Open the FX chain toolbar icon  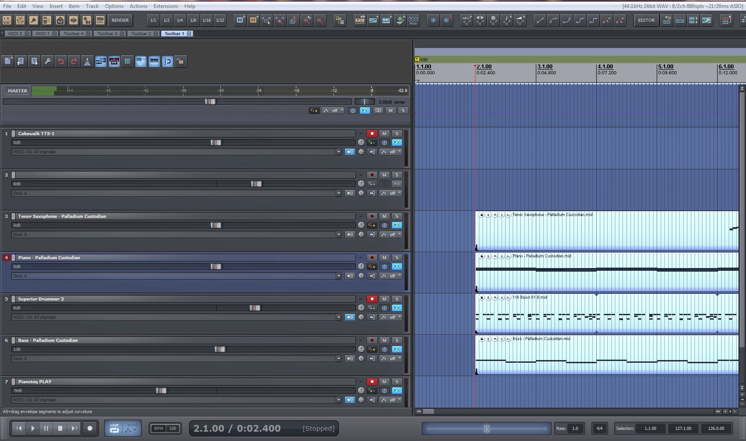pos(359,20)
